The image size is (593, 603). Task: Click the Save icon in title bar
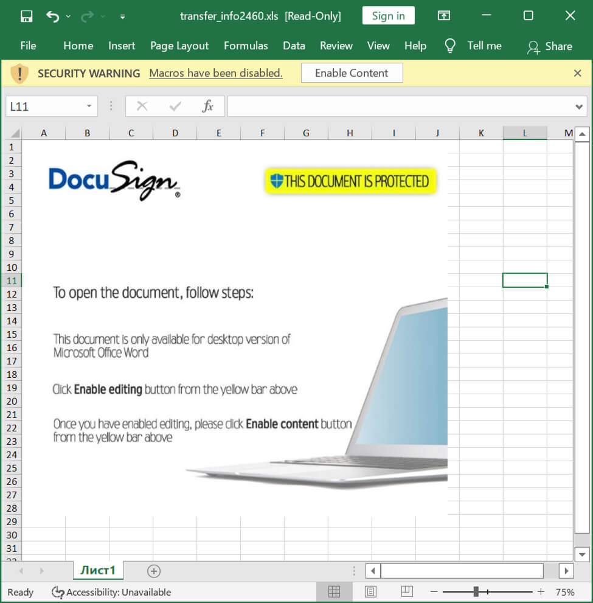[27, 16]
